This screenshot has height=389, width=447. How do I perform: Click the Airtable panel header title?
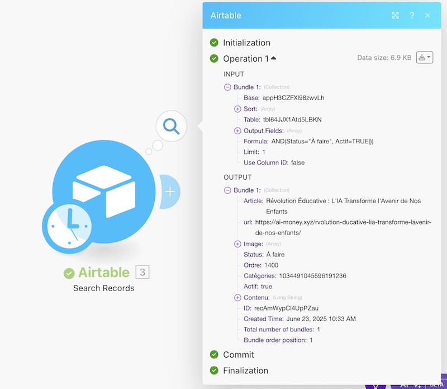(226, 16)
